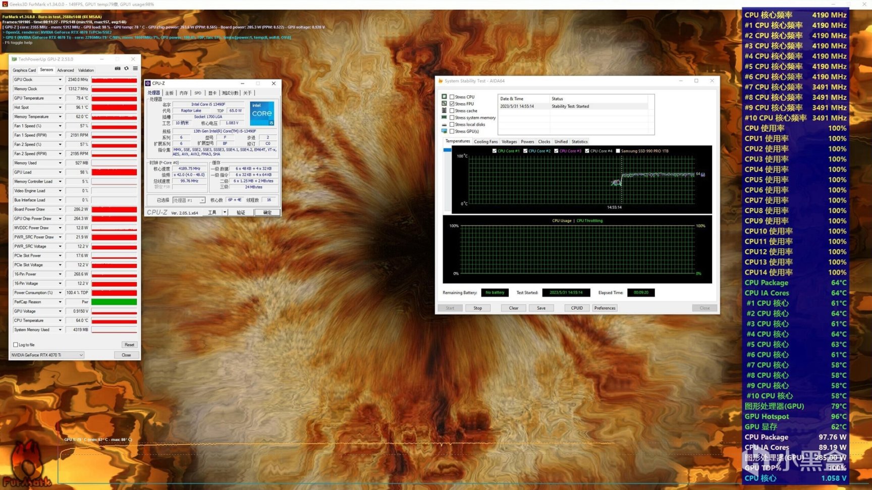Image resolution: width=872 pixels, height=490 pixels.
Task: Open the NVIDIA GeForce RTX 4070 Ti selector
Action: [x=47, y=355]
